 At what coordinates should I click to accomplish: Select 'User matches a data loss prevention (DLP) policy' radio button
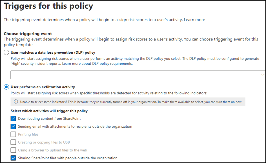pyautogui.click(x=6, y=53)
